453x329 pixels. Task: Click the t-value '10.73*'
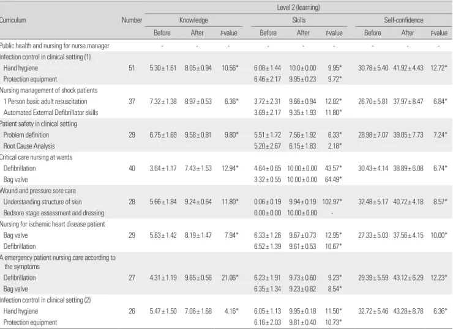(333, 322)
